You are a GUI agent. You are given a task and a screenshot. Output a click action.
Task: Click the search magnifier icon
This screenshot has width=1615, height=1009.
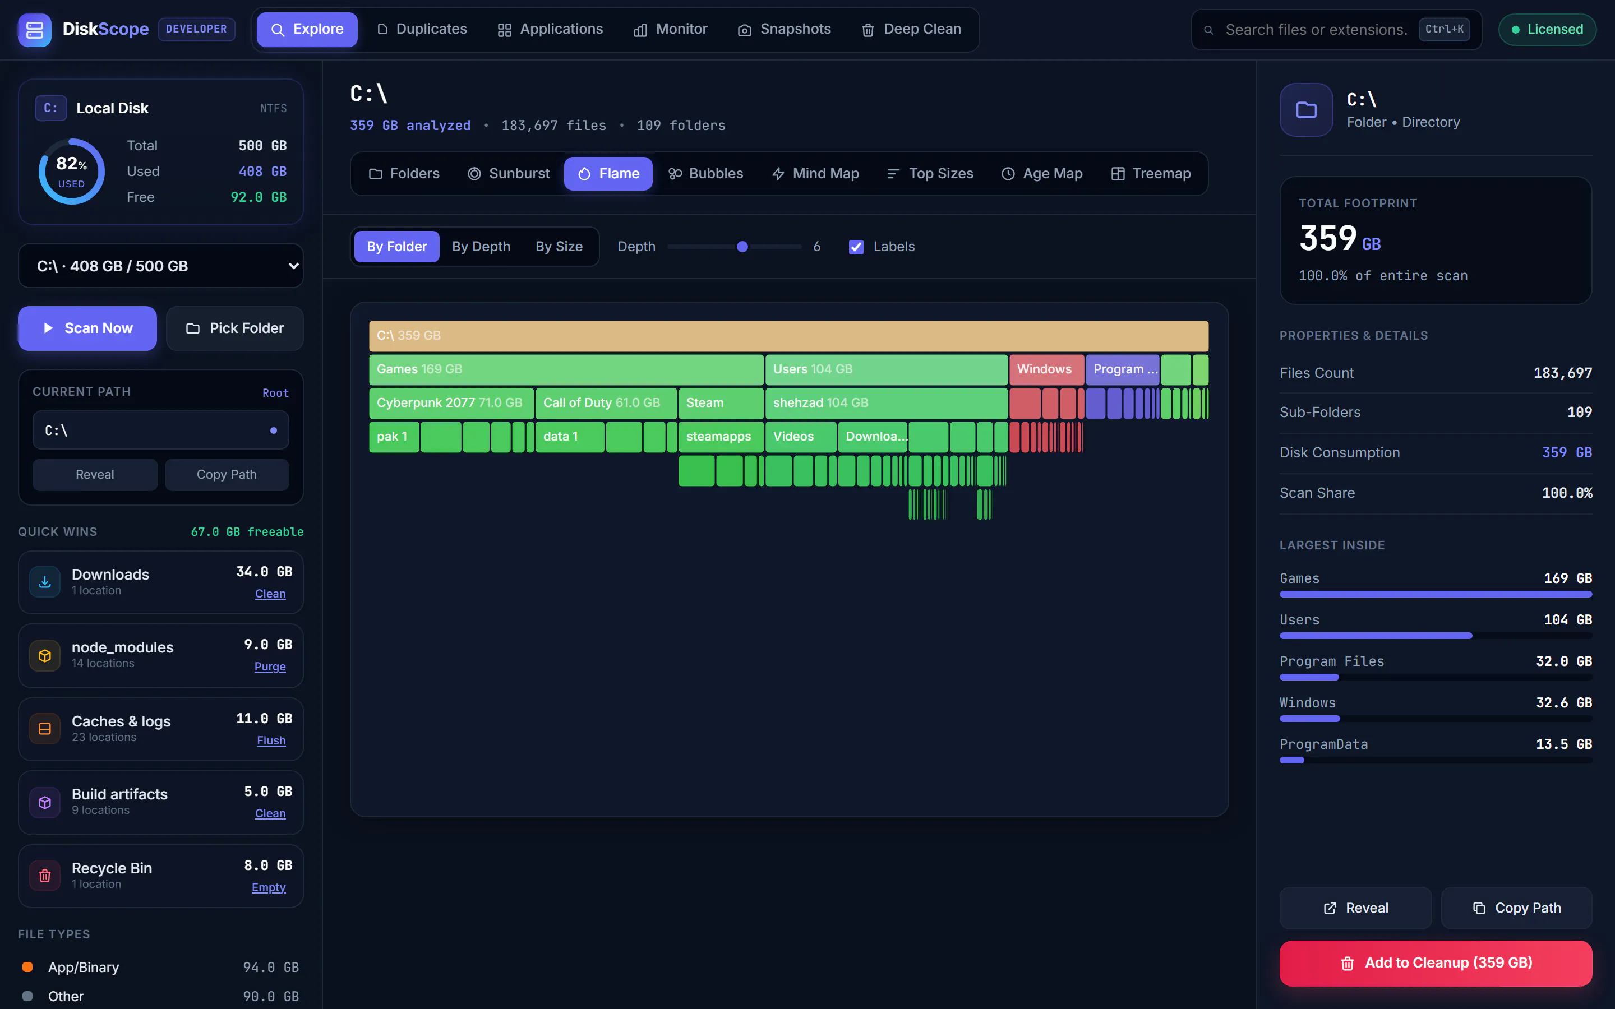click(x=1208, y=30)
